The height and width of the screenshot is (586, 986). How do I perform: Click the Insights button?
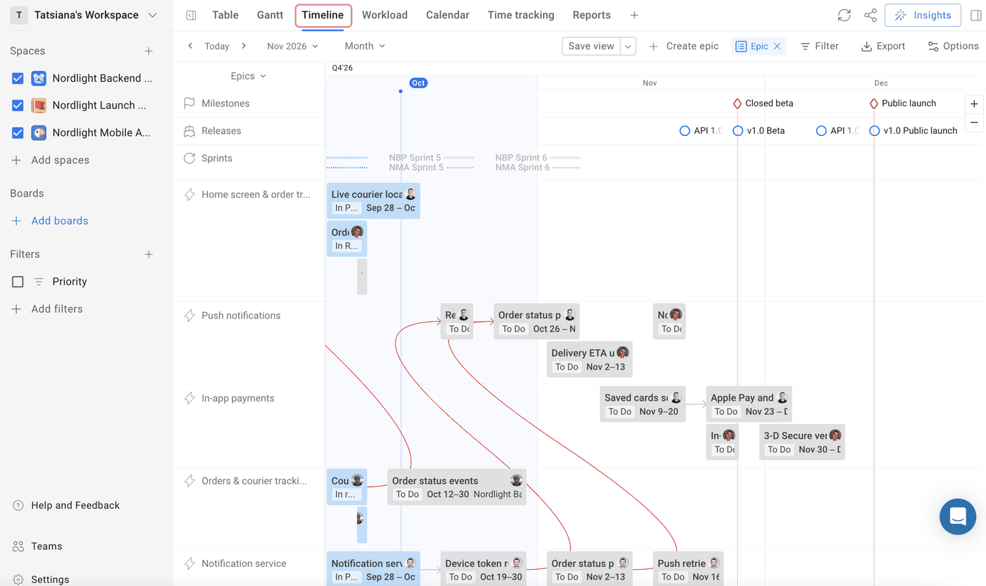(x=923, y=15)
